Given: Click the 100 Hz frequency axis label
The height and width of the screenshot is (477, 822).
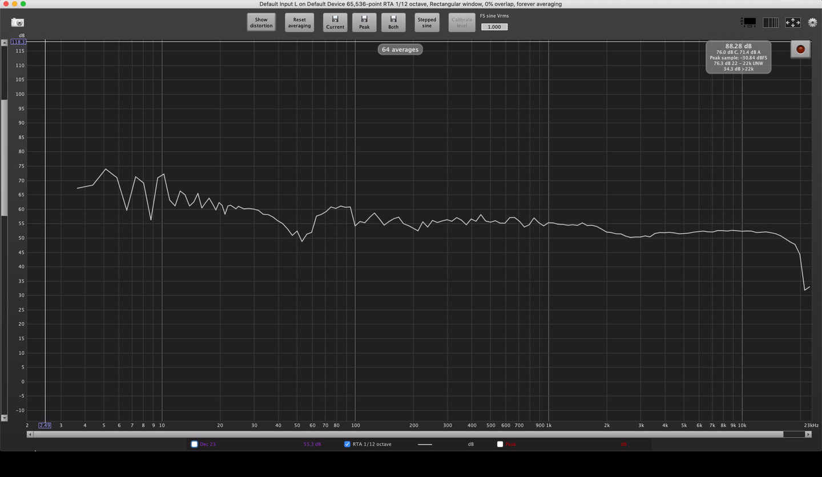Looking at the screenshot, I should (355, 425).
